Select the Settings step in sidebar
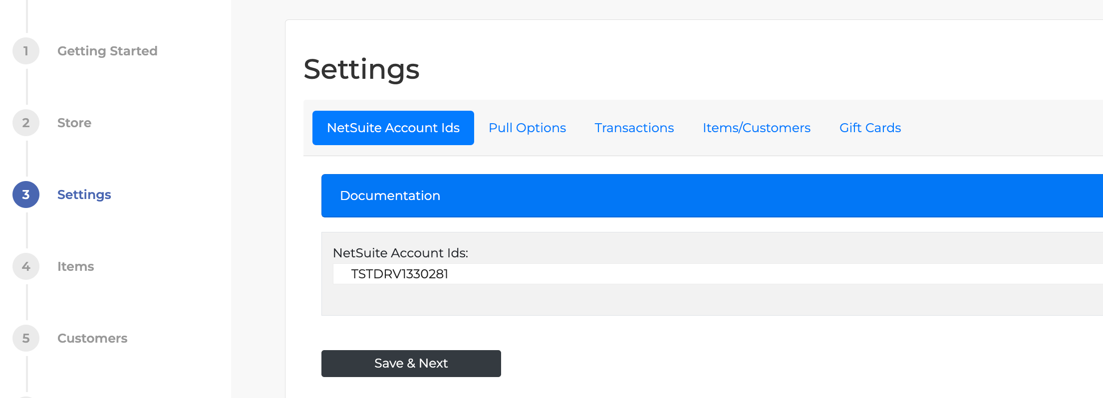1103x398 pixels. click(84, 195)
